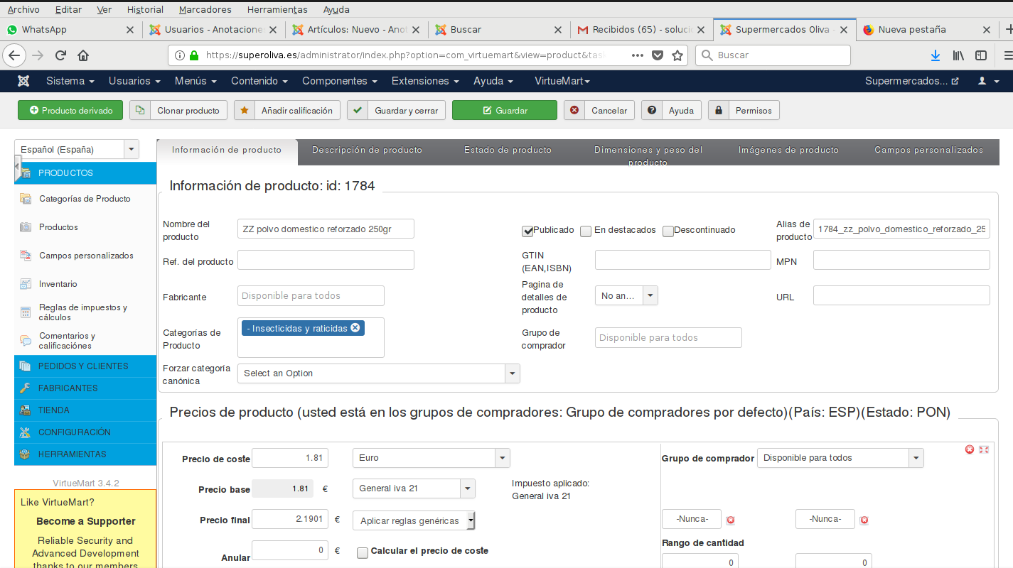Switch to Imágenes de producto tab
The height and width of the screenshot is (568, 1013).
788,150
